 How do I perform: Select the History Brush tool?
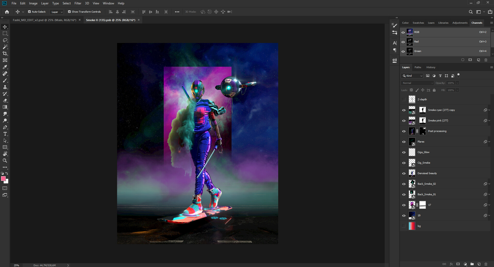(x=5, y=94)
